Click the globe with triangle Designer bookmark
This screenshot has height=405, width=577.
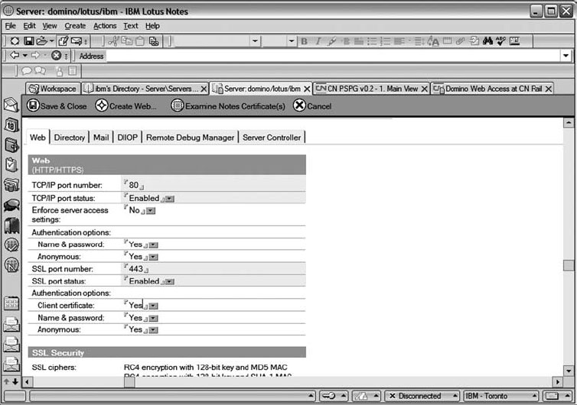click(11, 264)
